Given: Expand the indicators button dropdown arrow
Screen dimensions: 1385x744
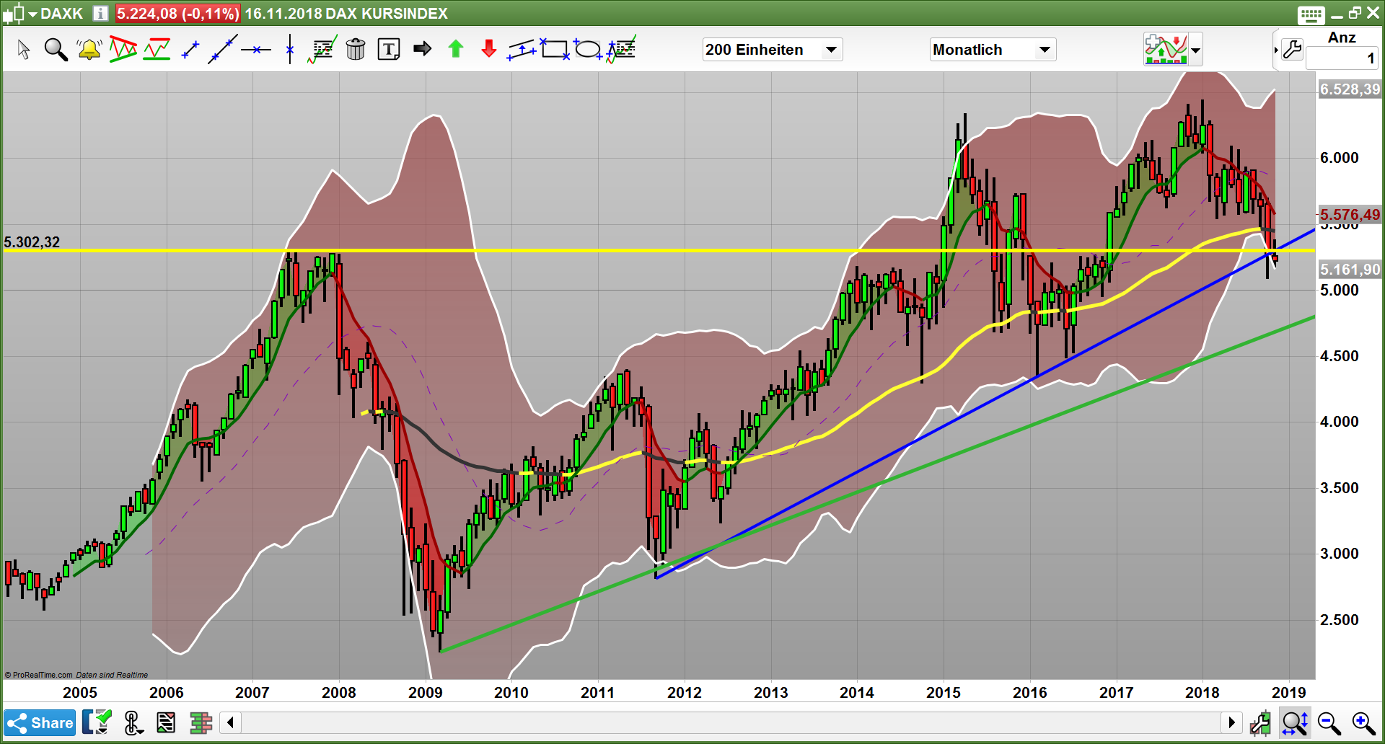Looking at the screenshot, I should pos(1195,50).
